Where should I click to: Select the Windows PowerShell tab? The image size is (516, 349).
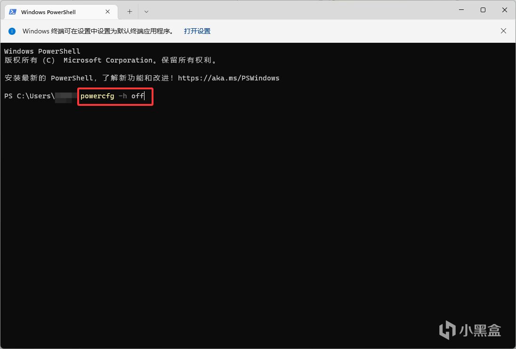pos(61,12)
